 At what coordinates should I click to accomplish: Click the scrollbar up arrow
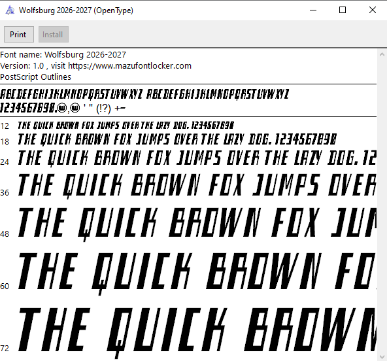382,54
